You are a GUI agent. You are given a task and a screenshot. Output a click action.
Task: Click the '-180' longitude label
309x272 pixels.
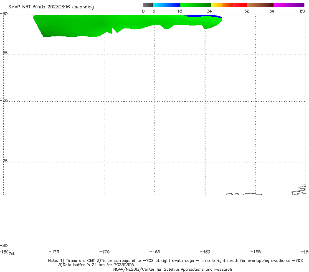[x=4, y=251]
